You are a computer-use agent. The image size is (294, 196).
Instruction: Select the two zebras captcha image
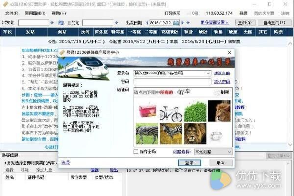click(171, 134)
